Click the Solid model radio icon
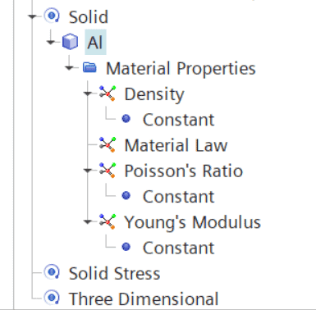This screenshot has height=310, width=316. (x=52, y=16)
